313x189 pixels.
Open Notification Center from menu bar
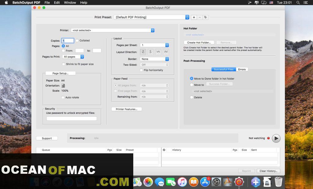305,2
